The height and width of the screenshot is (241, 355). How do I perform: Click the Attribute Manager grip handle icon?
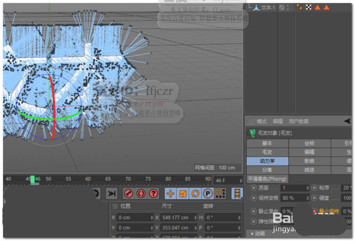pos(250,121)
